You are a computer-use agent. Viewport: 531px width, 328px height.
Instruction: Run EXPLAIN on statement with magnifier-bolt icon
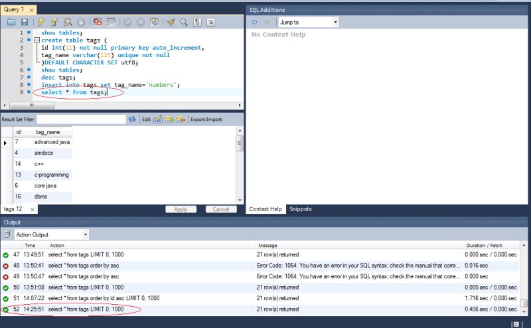click(x=68, y=23)
